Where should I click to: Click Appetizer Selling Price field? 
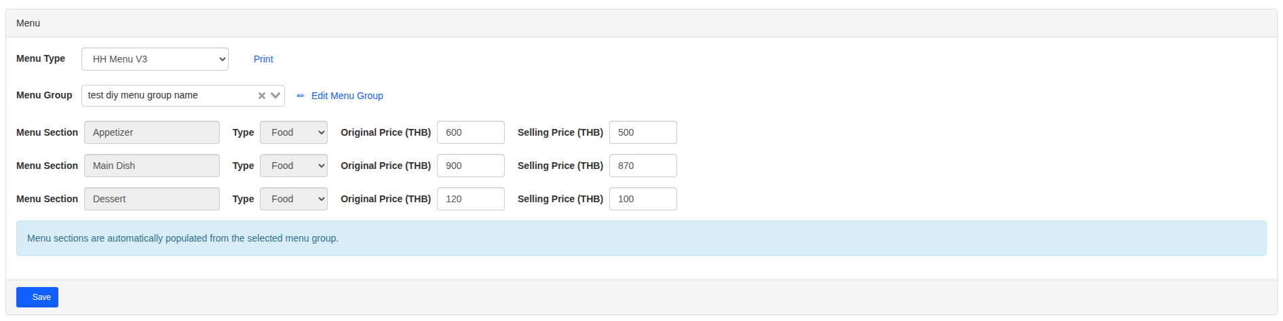pos(643,132)
